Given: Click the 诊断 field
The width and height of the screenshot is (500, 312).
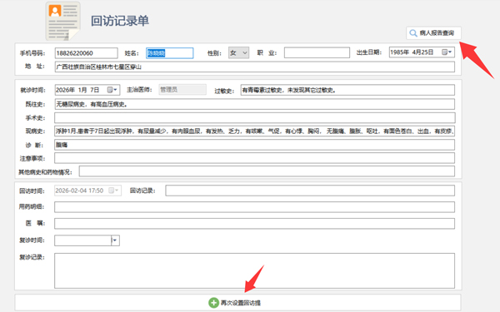Looking at the screenshot, I should (255, 145).
